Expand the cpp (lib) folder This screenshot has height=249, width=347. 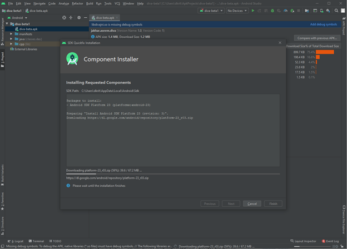click(11, 44)
